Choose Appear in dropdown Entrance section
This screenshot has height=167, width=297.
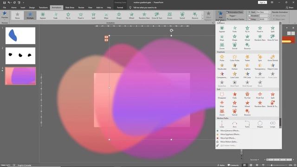point(222,29)
